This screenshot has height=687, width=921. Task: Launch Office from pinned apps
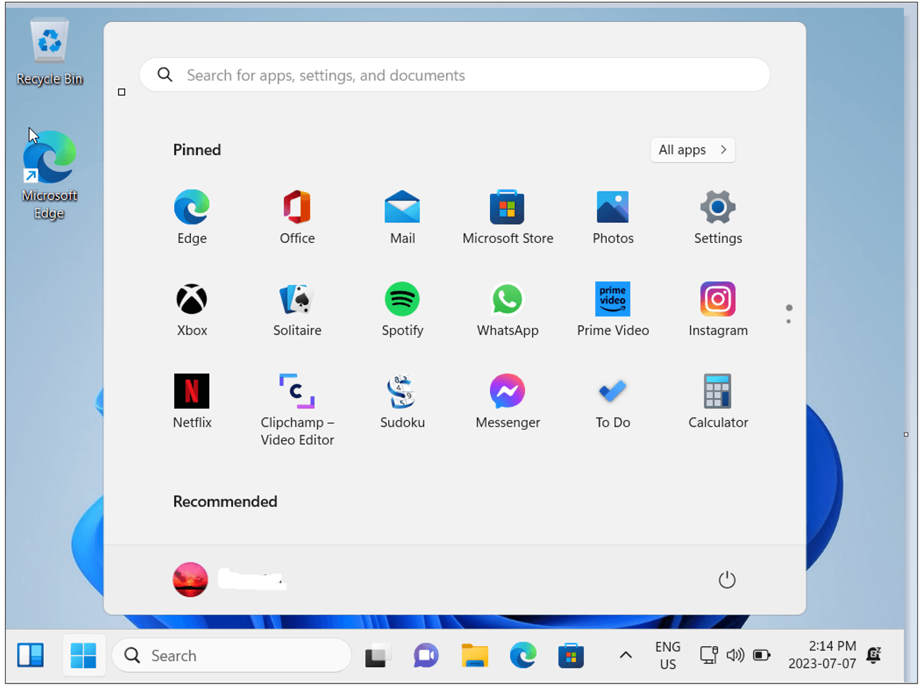pos(297,217)
